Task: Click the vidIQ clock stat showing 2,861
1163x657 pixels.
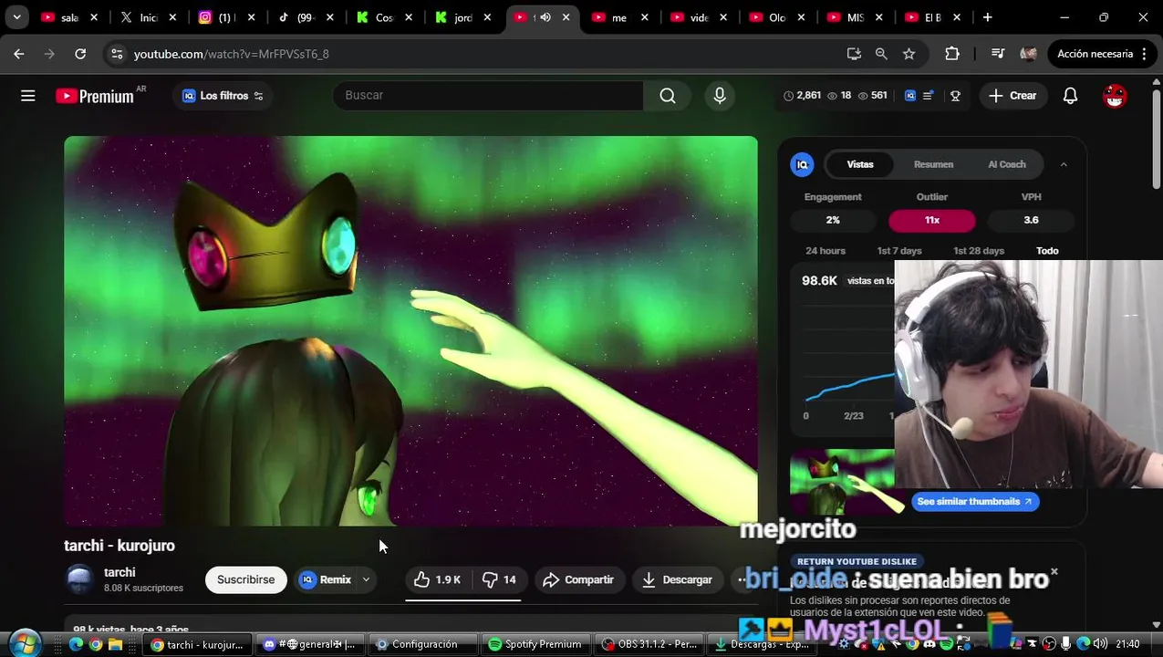Action: tap(802, 95)
